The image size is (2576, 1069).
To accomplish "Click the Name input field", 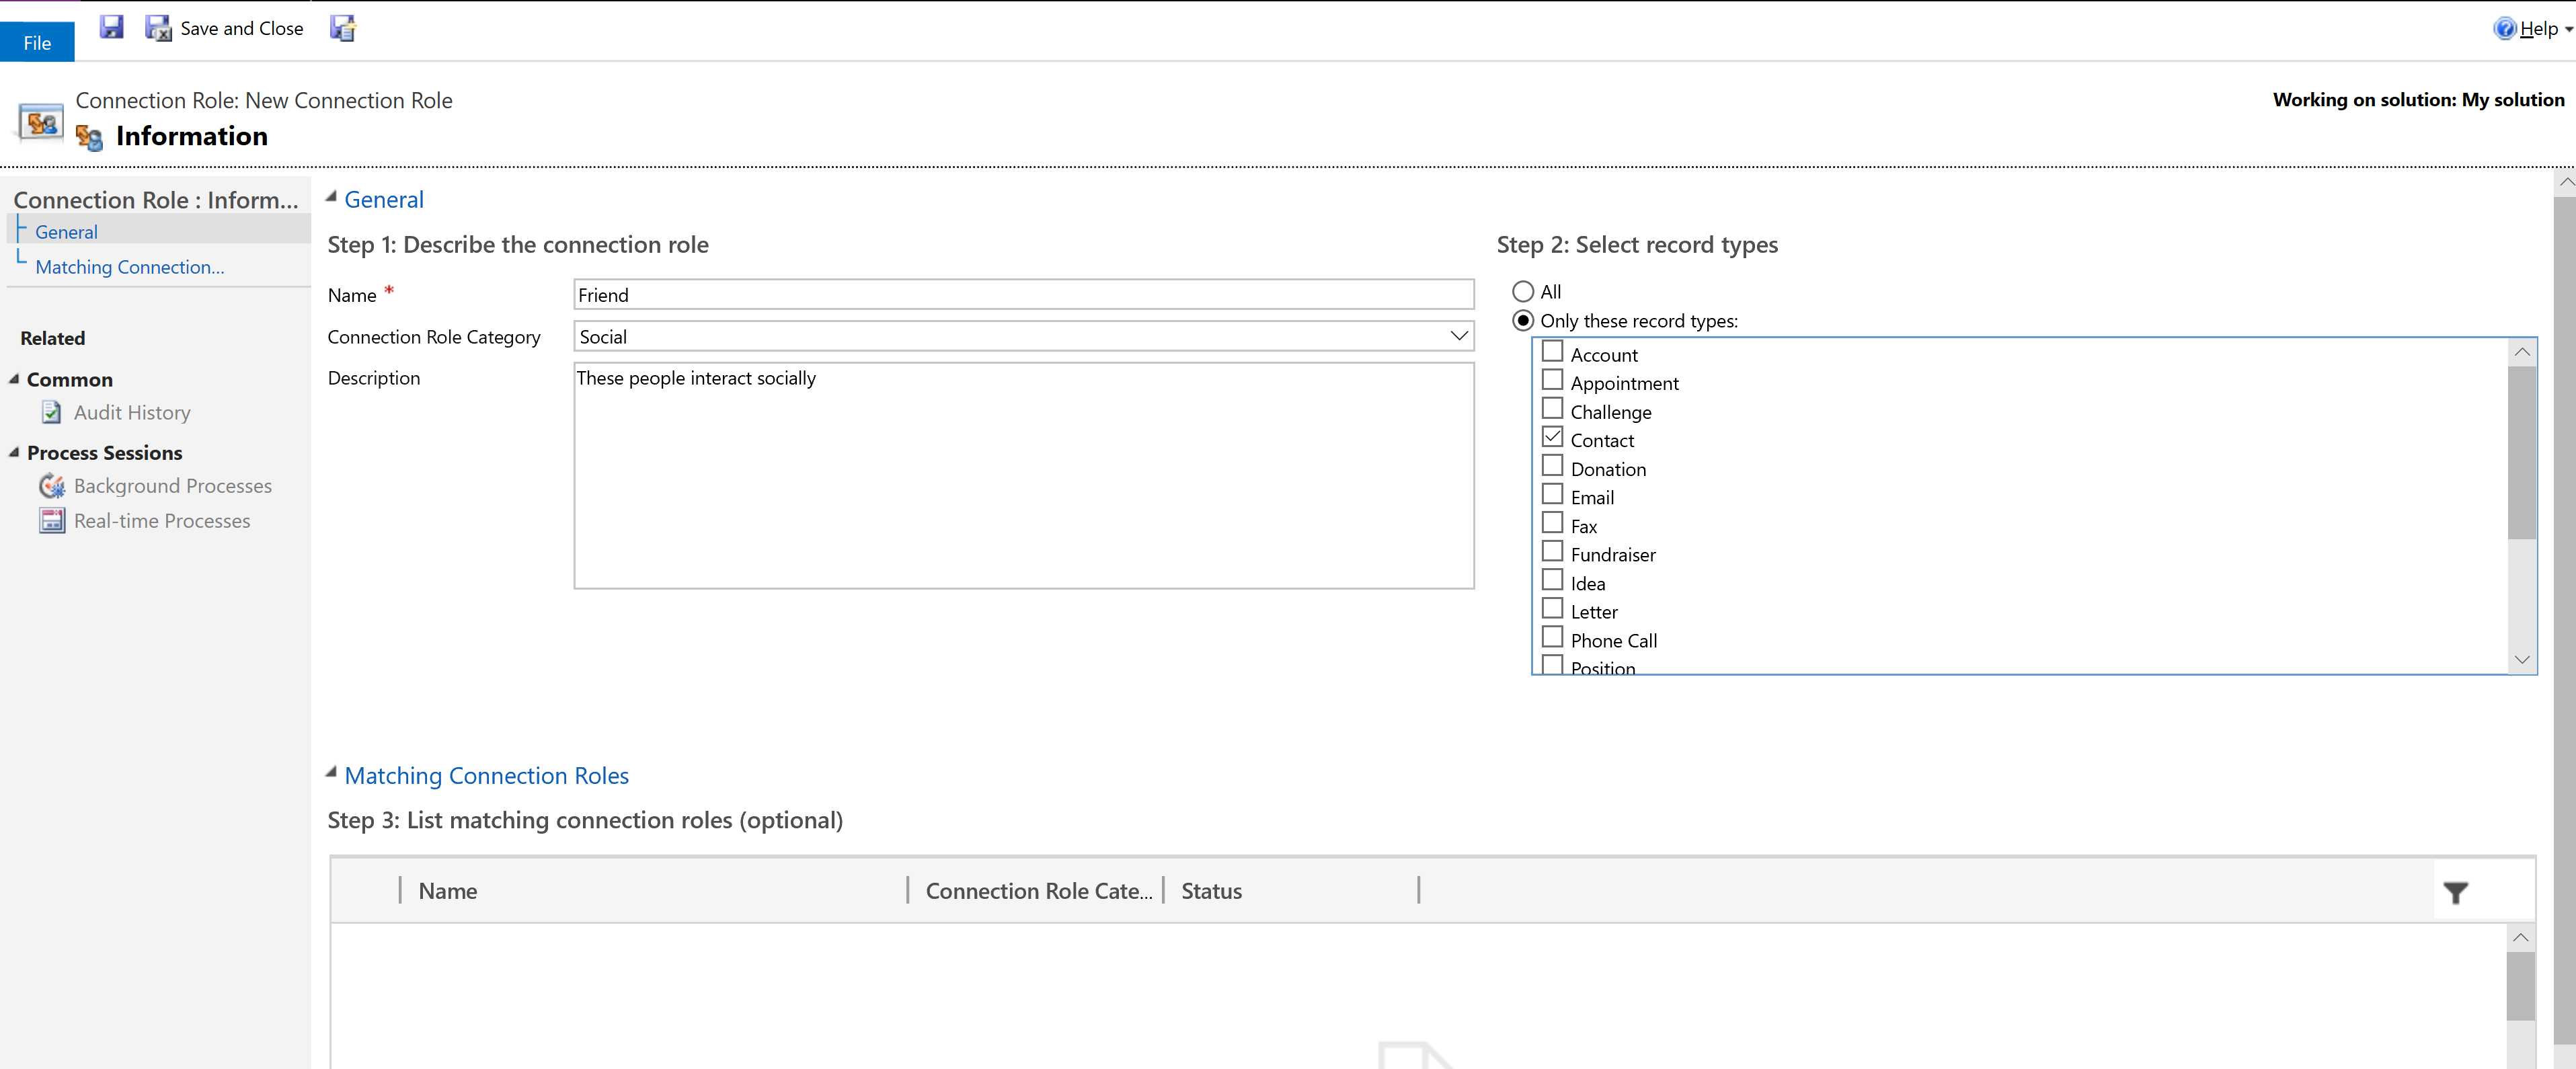I will click(1022, 296).
